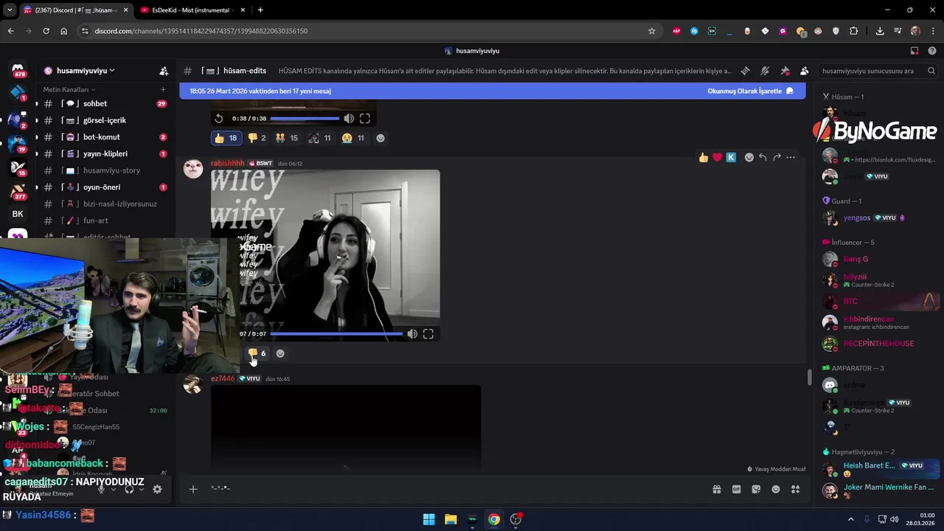Open yengsos profile in member list
The width and height of the screenshot is (944, 531).
[x=857, y=218]
